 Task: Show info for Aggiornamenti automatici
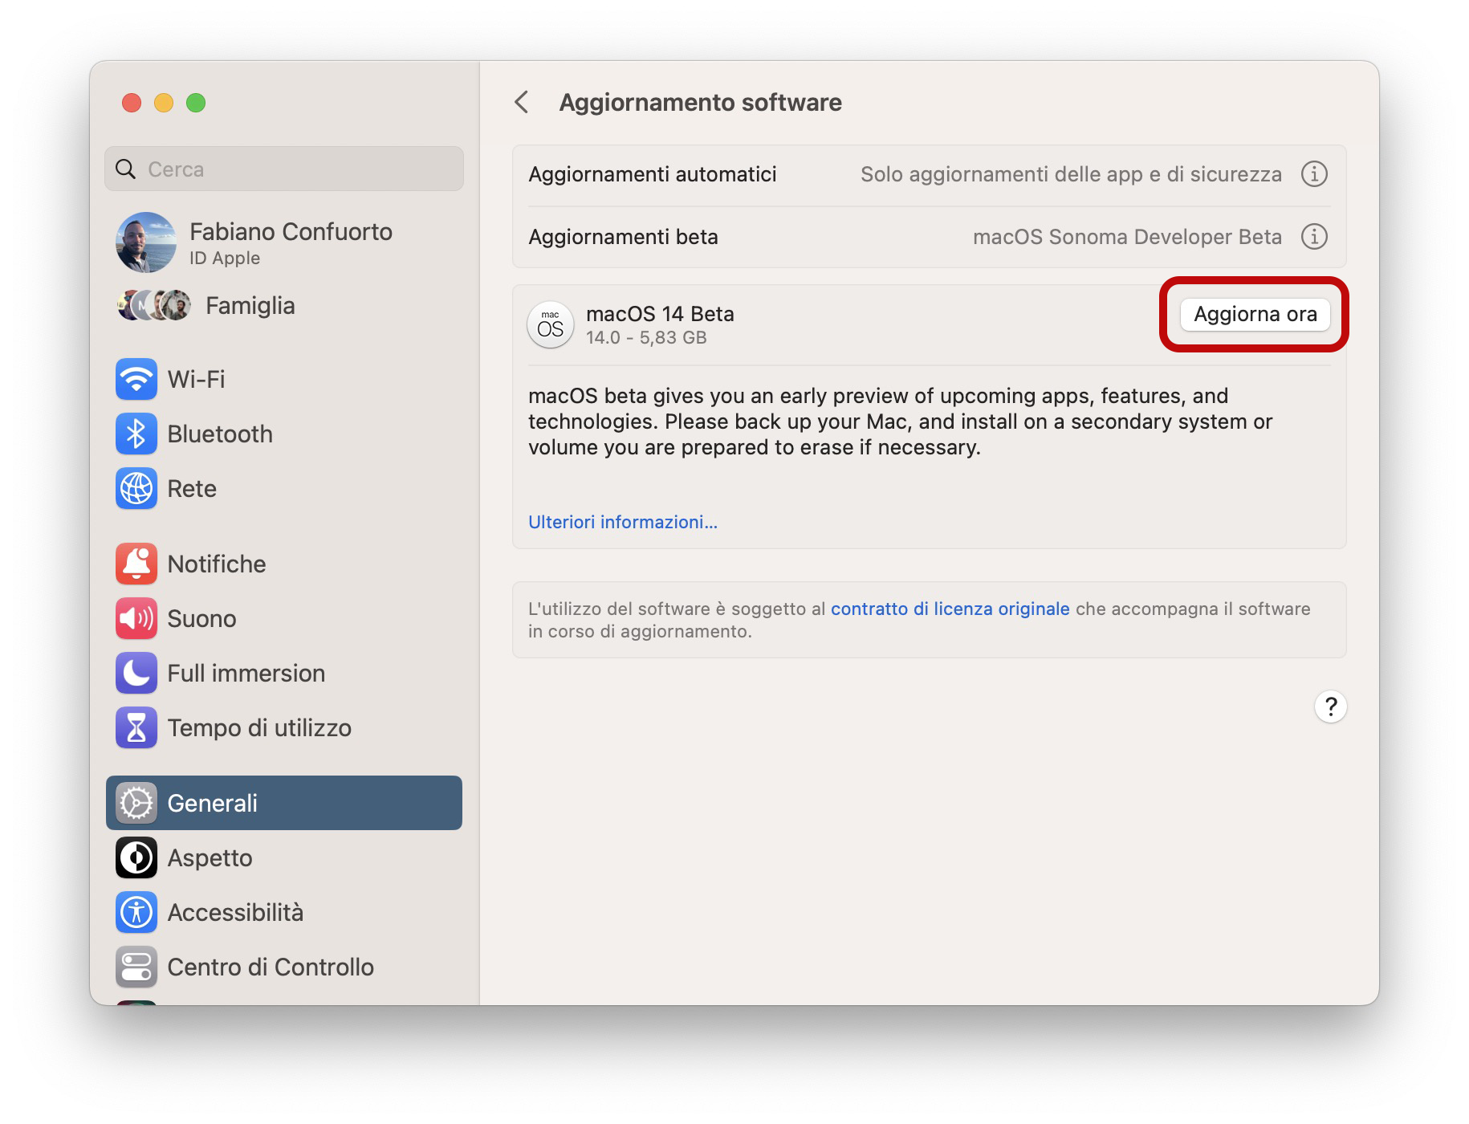click(1314, 173)
